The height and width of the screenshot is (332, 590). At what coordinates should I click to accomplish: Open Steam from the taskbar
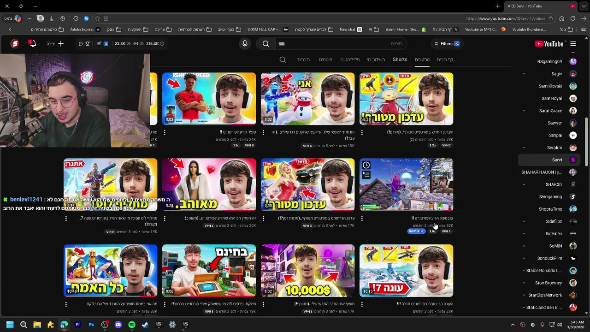coord(145,325)
